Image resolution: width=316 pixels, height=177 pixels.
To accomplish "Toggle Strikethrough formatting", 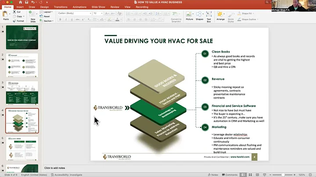I will tap(77, 19).
